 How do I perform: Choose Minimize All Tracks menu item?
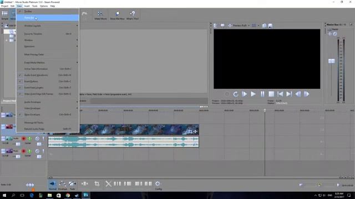point(48,123)
